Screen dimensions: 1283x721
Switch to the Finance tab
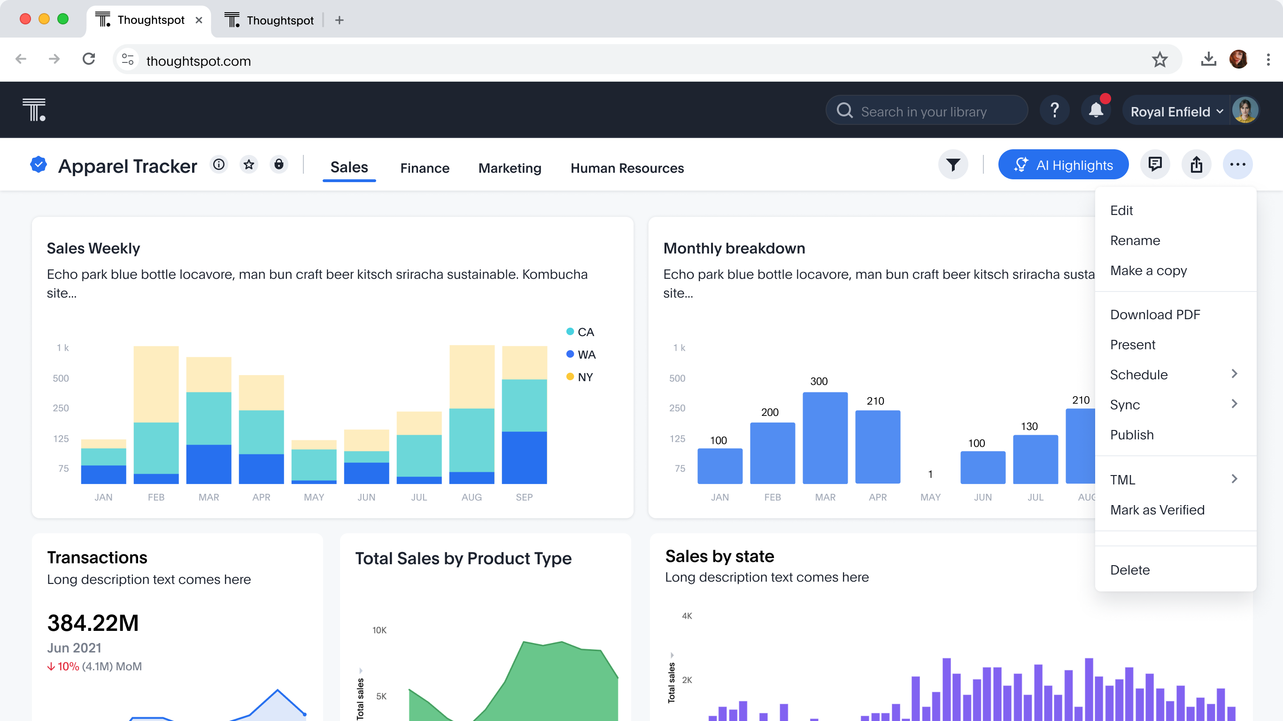click(x=425, y=169)
